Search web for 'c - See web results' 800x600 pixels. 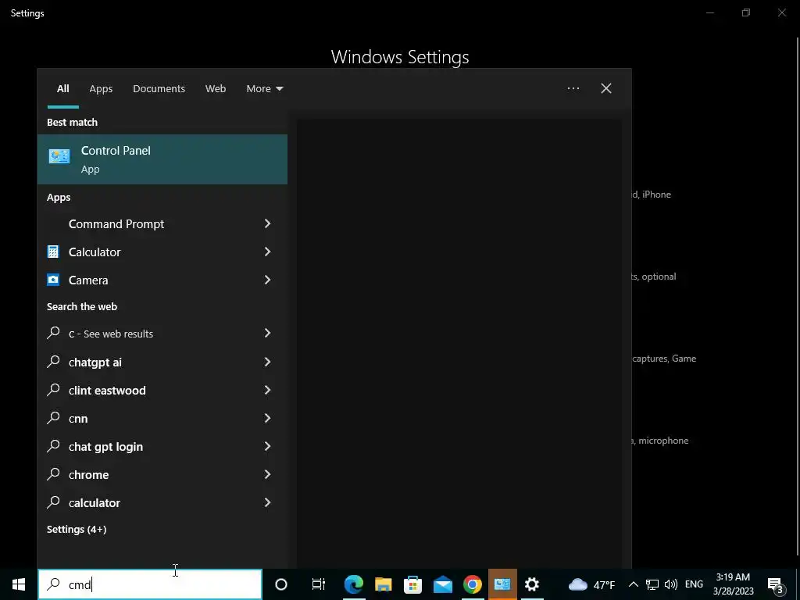(149, 334)
